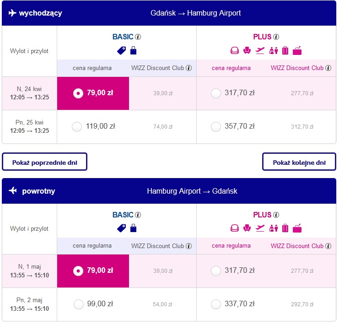The width and height of the screenshot is (339, 325).
Task: Click Pokaż kolejne dni button
Action: 299,162
